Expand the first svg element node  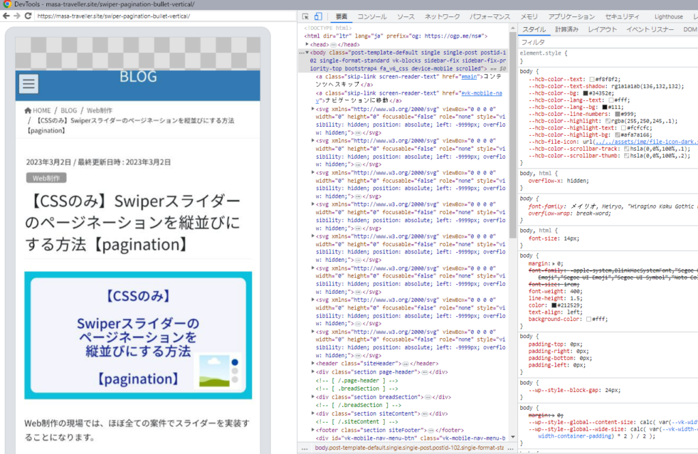tap(313, 109)
